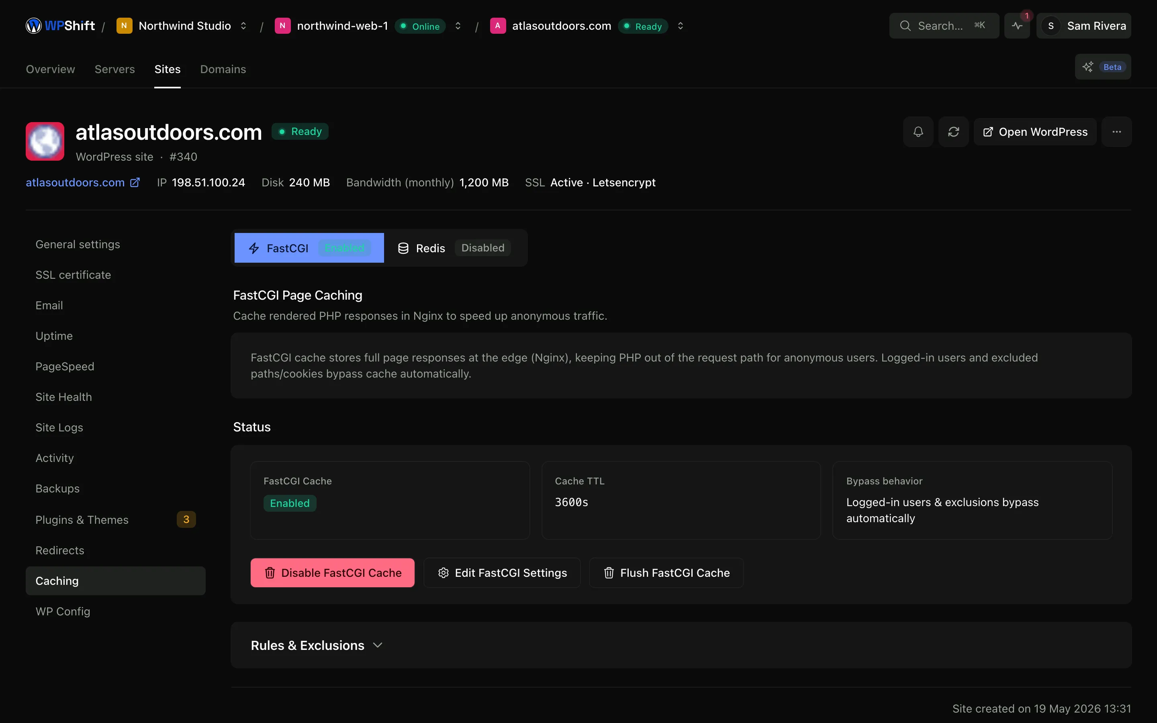Click the notification bell icon
This screenshot has width=1157, height=723.
918,131
